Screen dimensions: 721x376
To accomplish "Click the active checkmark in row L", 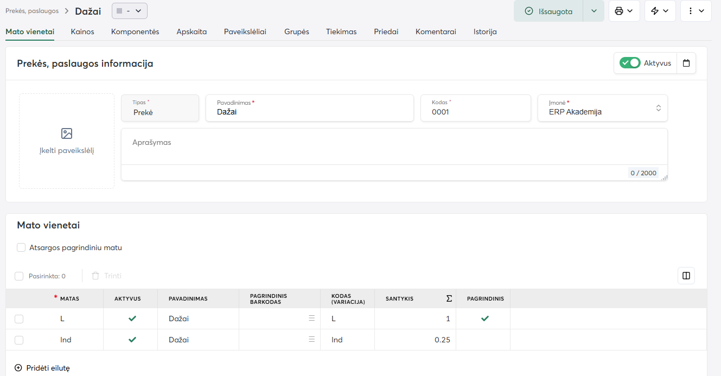I will pos(132,318).
